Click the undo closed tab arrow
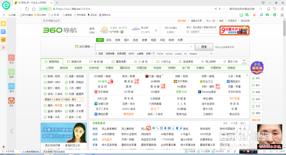The image size is (286, 155). (275, 9)
